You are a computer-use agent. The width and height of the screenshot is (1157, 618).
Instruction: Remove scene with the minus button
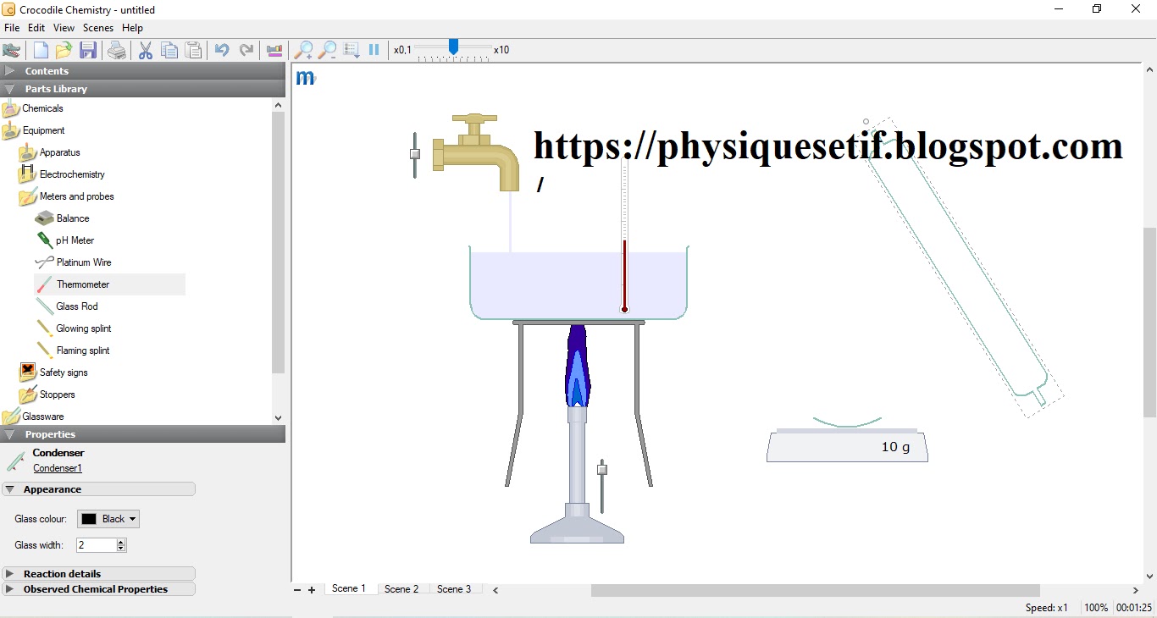tap(297, 590)
